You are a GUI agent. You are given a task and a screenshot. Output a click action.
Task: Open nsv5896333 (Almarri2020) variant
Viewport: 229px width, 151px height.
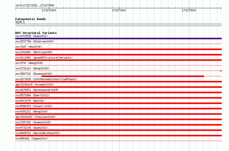tap(34, 106)
